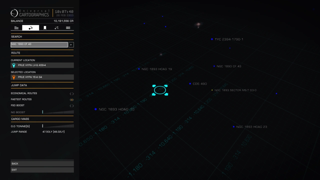The height and width of the screenshot is (180, 320).
Task: Select star system TYC 2394-1790-1
Action: pos(229,39)
